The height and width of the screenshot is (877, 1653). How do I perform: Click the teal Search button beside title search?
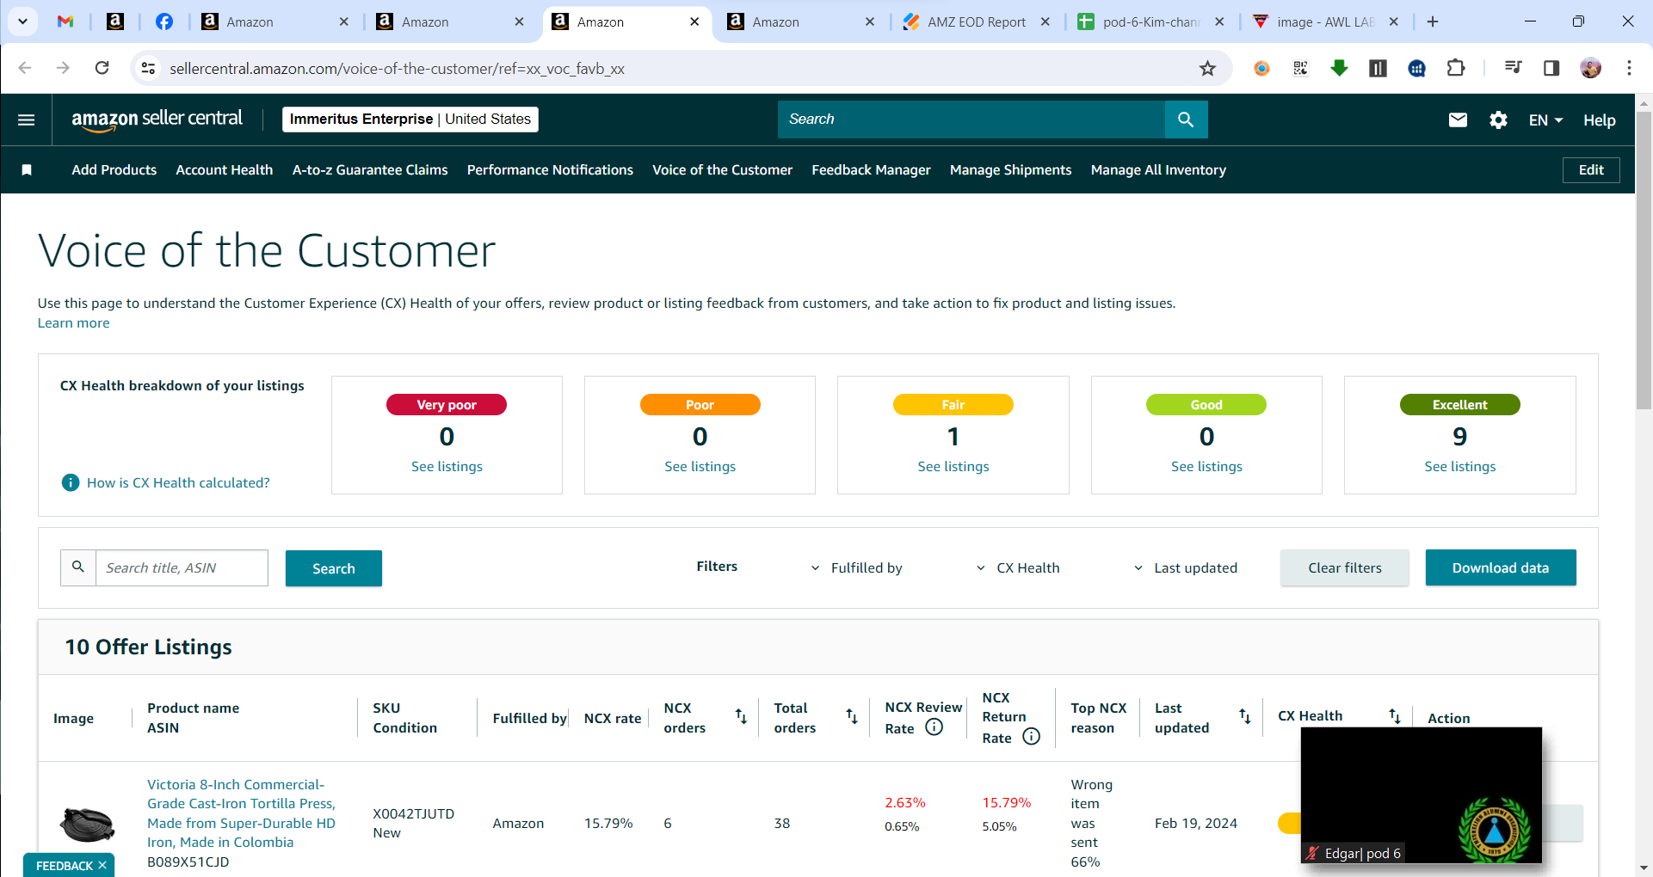pyautogui.click(x=334, y=568)
